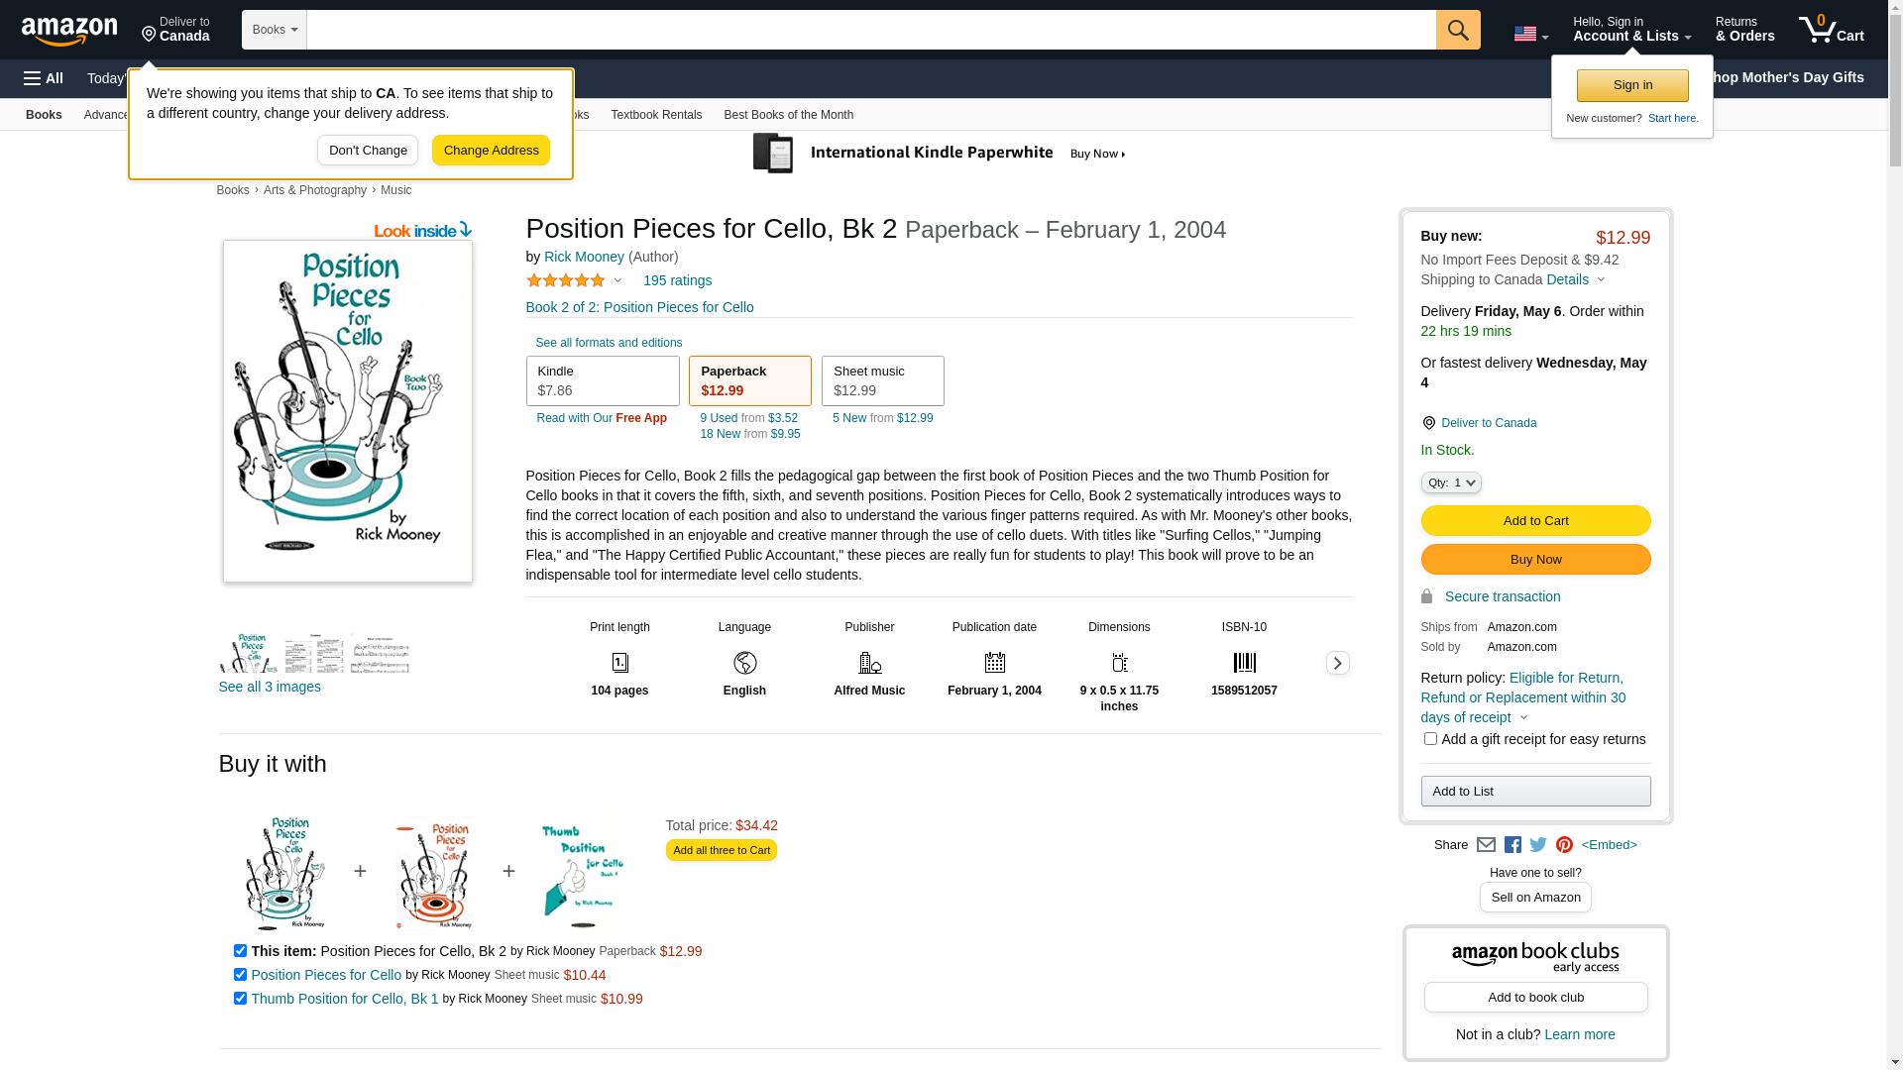Click the main search input field
The height and width of the screenshot is (1070, 1903).
[x=870, y=30]
